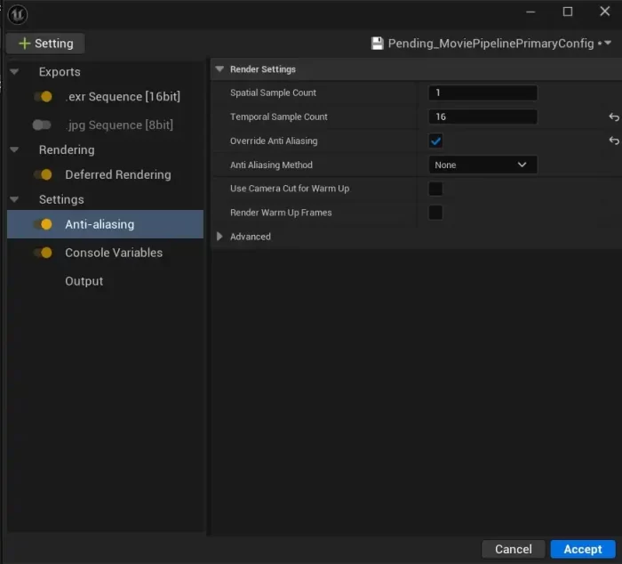This screenshot has height=564, width=622.
Task: Reset Override Anti Aliasing to default
Action: 613,141
